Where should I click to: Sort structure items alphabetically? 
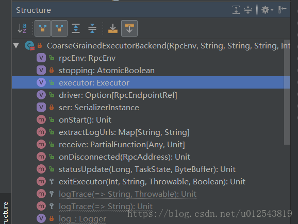point(22,28)
